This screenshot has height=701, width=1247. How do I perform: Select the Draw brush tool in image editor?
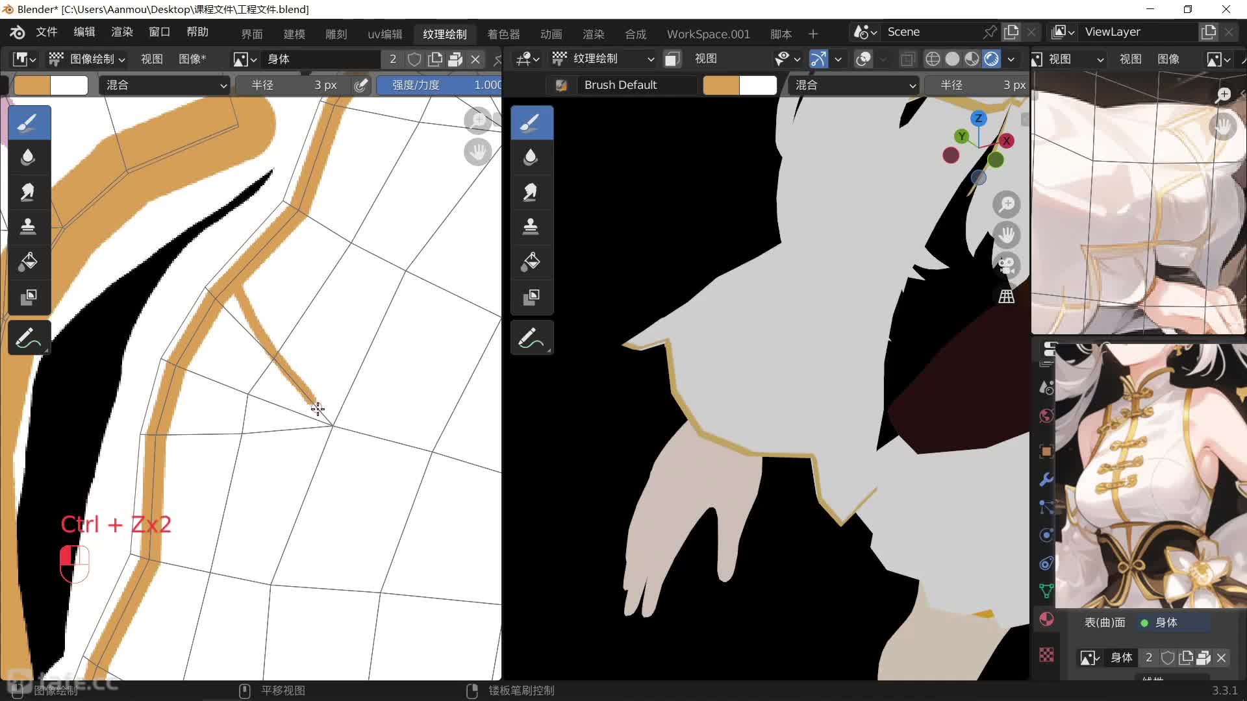tap(29, 122)
